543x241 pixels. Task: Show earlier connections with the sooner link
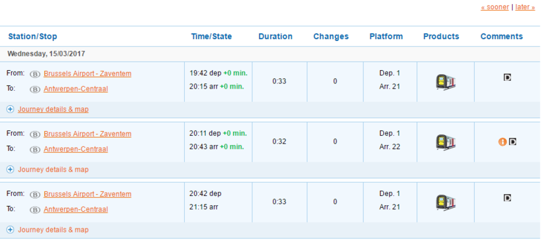(x=495, y=7)
